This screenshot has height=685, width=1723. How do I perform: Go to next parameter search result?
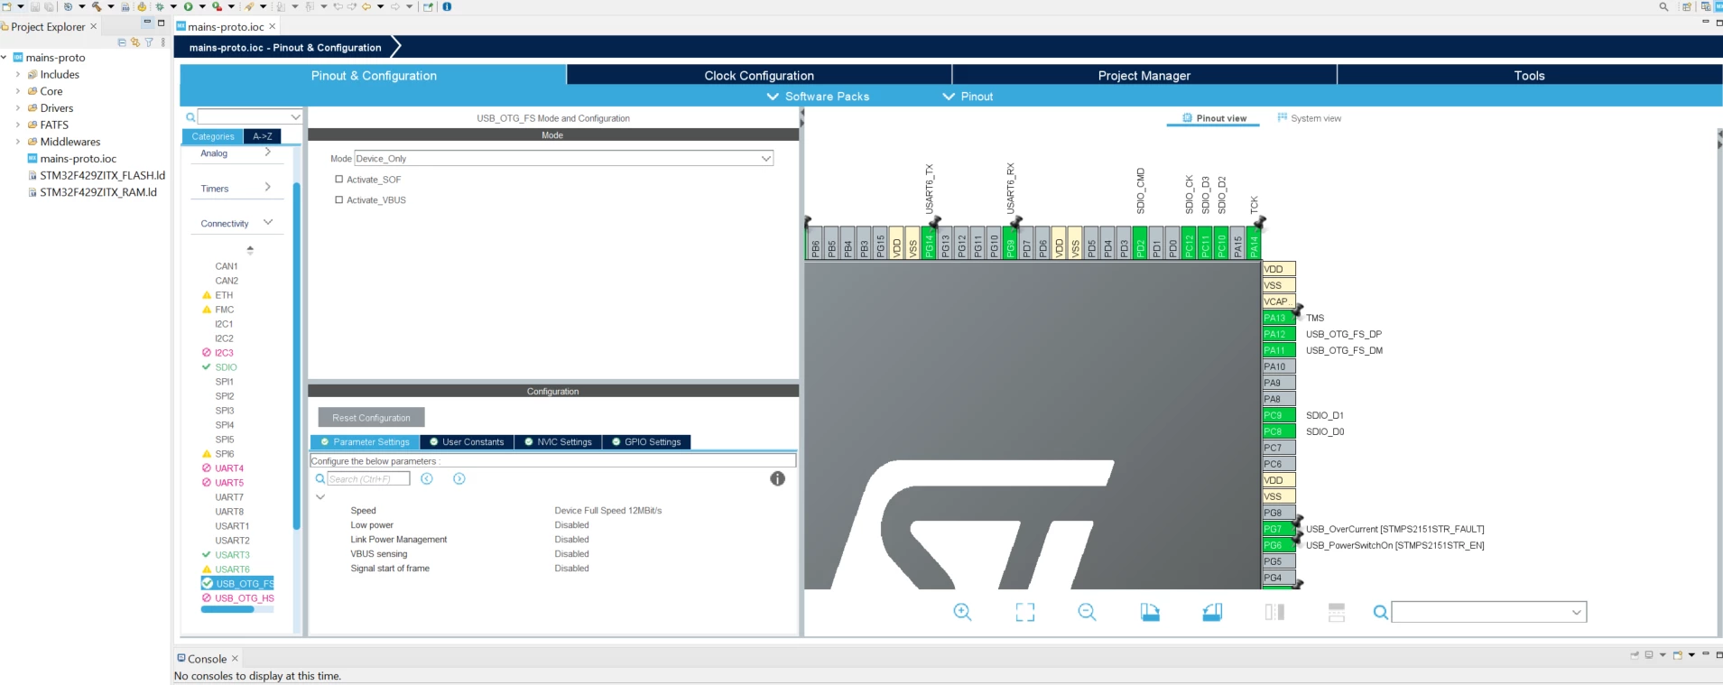point(459,478)
